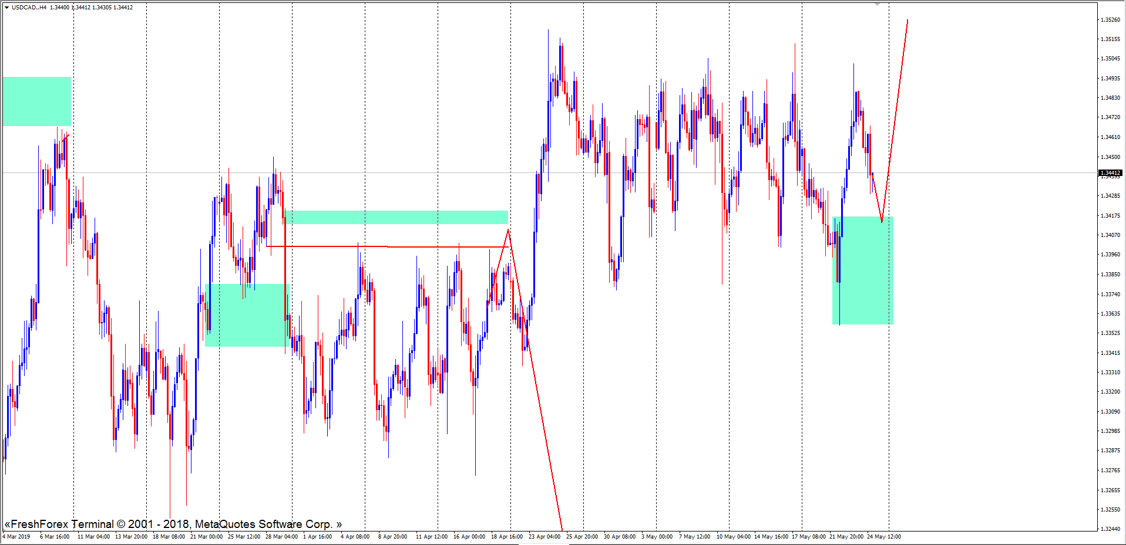This screenshot has width=1126, height=545.
Task: Select the current price tag 1.34412
Action: pos(1110,173)
